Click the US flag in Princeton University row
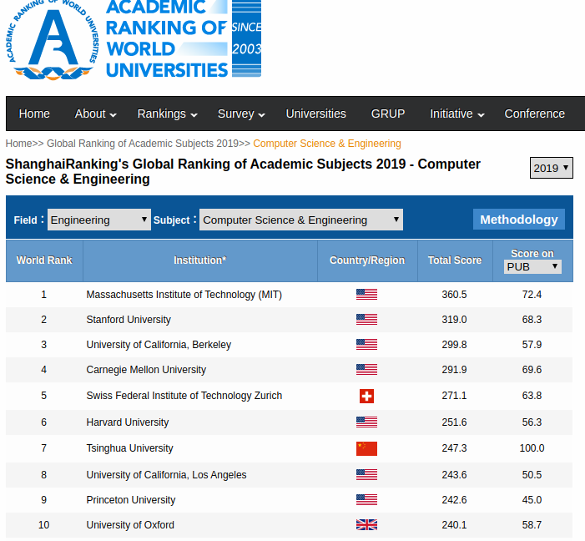The image size is (585, 541). [x=366, y=500]
